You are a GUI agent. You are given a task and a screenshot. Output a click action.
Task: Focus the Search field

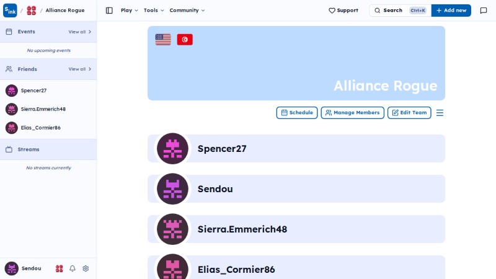click(x=400, y=11)
